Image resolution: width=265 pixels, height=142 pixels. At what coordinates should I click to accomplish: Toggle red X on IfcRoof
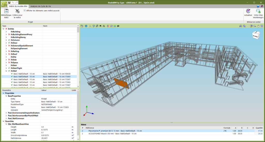[9, 54]
